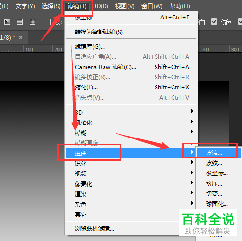This screenshot has width=242, height=241.
Task: Select 波纹... ripple filter
Action: [219, 163]
